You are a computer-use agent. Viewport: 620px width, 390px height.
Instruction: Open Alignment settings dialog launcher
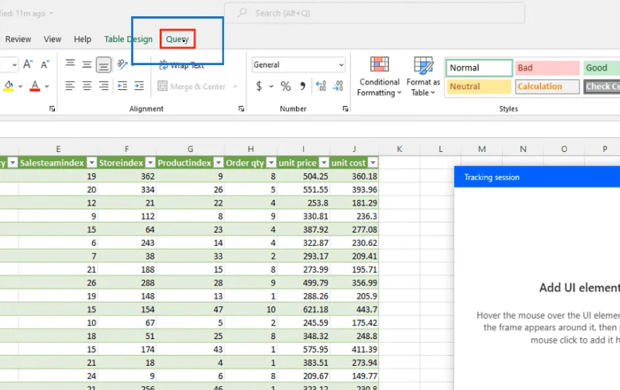[x=241, y=109]
